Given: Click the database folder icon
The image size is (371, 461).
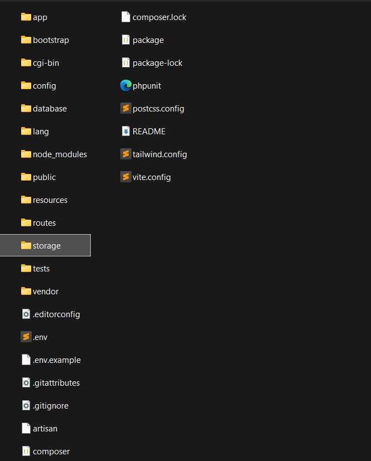Looking at the screenshot, I should (x=26, y=109).
